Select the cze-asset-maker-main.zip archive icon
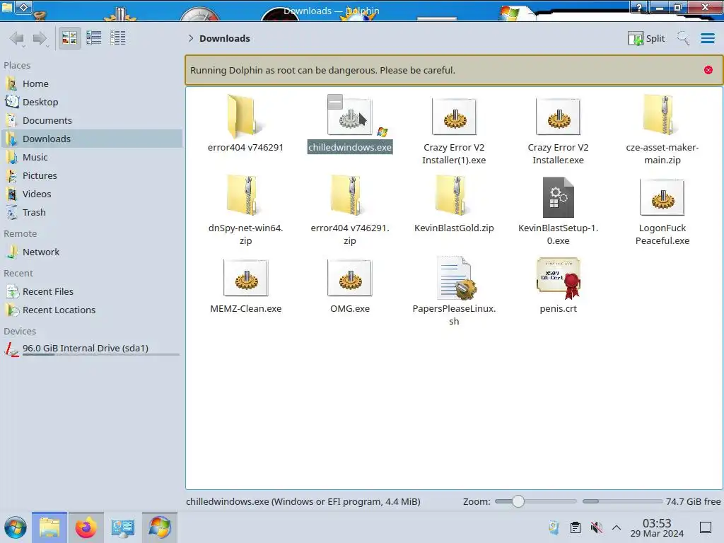Viewport: 724px width, 543px height. coord(662,115)
